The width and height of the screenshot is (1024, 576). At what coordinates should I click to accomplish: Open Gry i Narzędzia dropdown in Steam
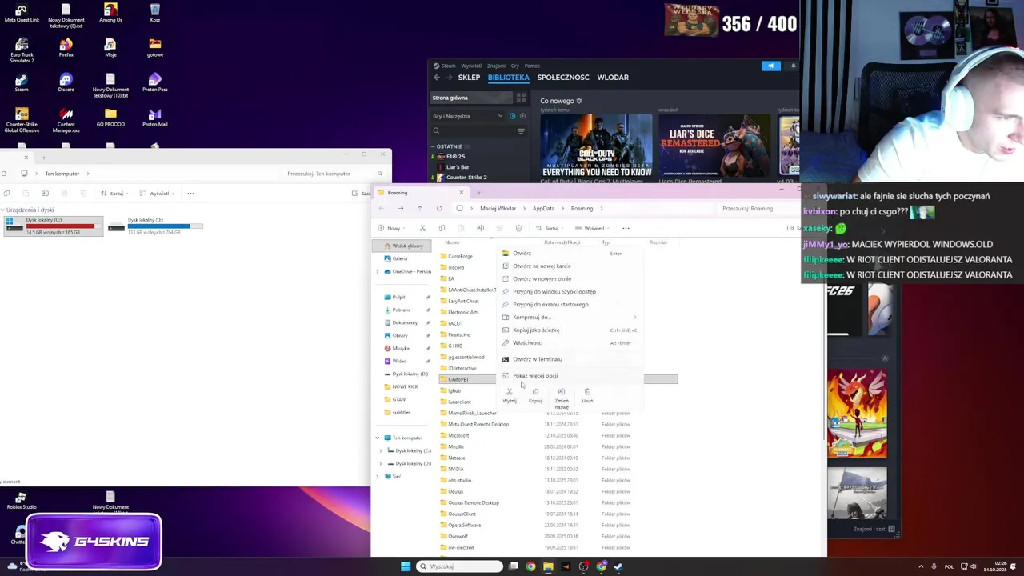[467, 116]
